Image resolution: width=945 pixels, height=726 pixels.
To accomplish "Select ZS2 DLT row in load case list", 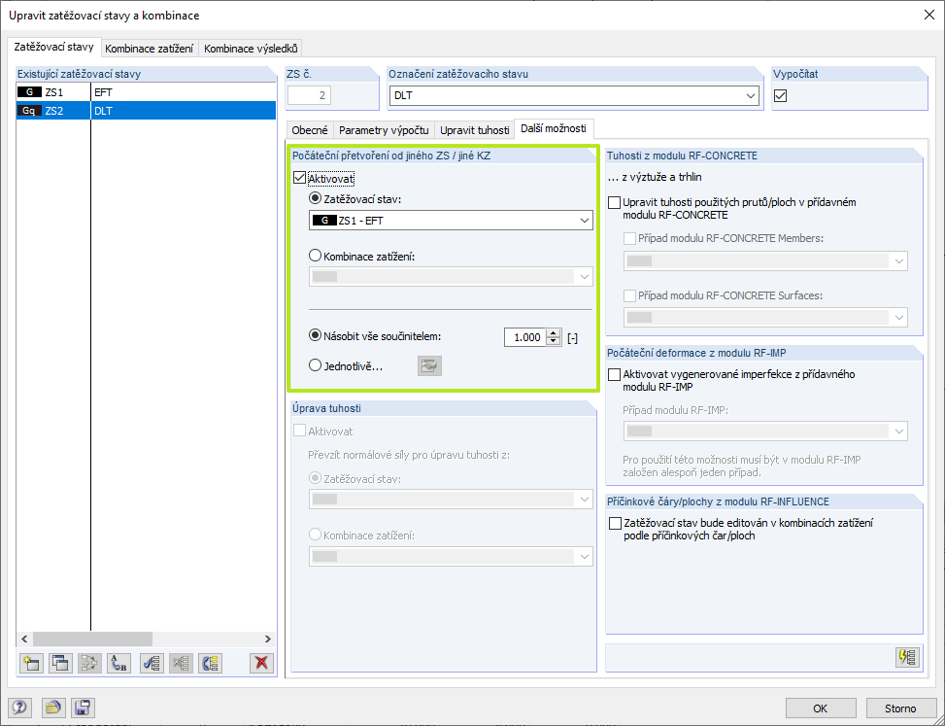I will [x=146, y=111].
